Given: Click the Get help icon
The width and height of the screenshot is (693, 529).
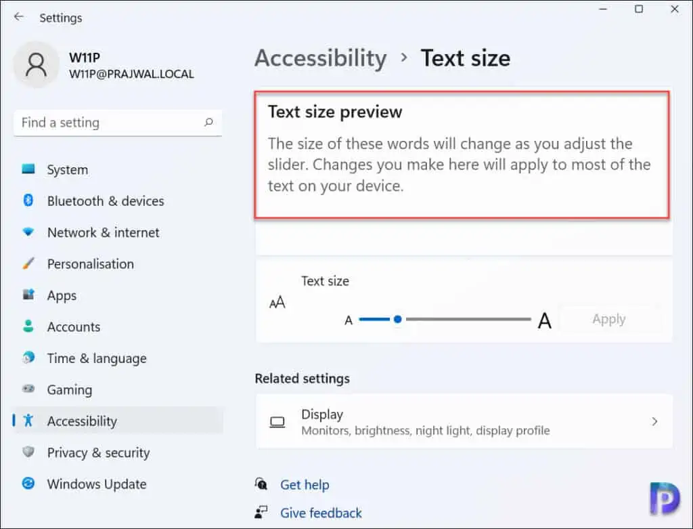Looking at the screenshot, I should (x=261, y=484).
